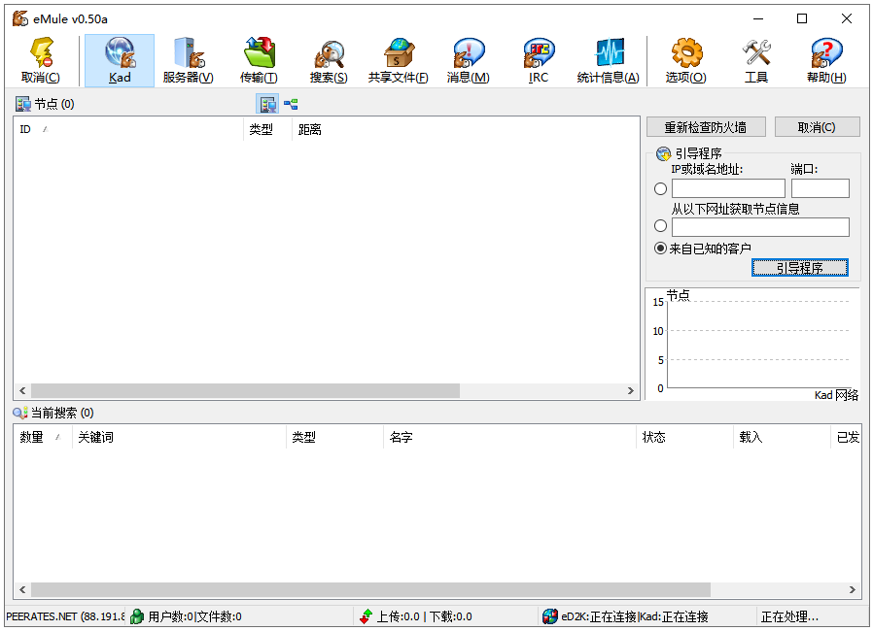Open the 共享文件 (Shared Files) view

(399, 58)
